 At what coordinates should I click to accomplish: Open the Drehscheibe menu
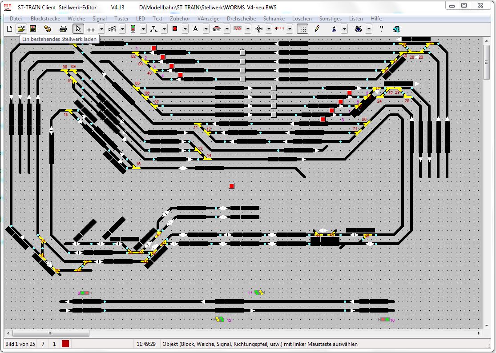pos(241,19)
